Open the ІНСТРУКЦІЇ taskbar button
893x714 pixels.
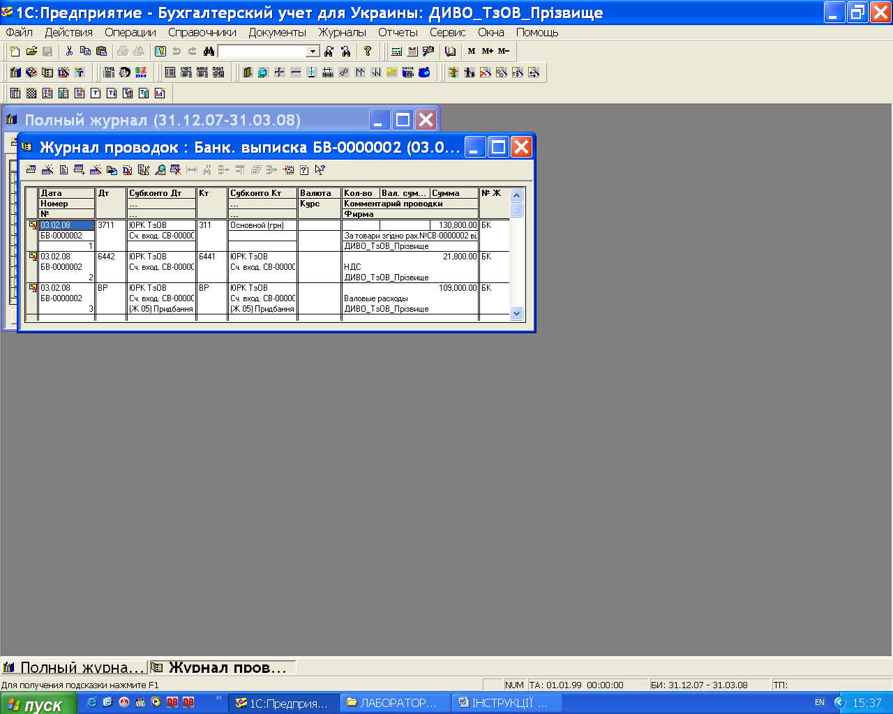click(x=507, y=703)
